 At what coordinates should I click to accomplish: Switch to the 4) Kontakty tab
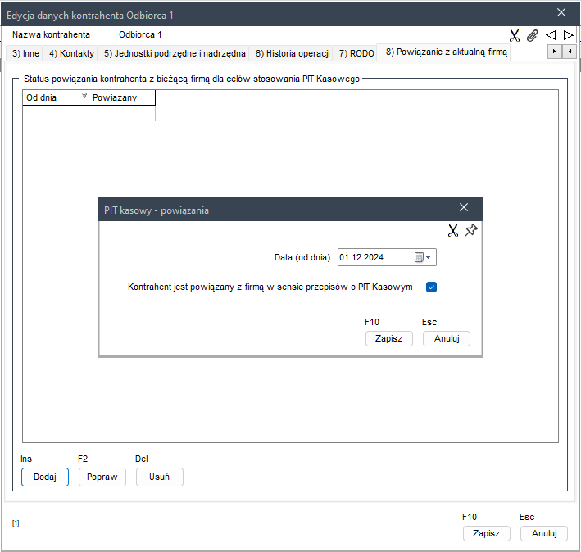pos(71,53)
